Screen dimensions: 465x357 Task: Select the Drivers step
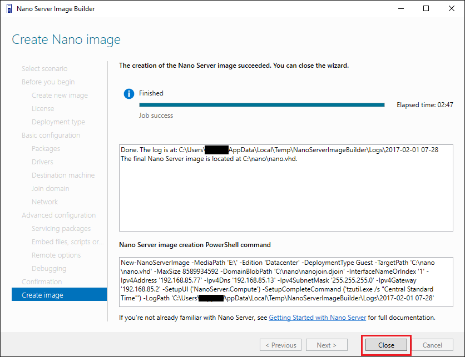click(x=42, y=162)
